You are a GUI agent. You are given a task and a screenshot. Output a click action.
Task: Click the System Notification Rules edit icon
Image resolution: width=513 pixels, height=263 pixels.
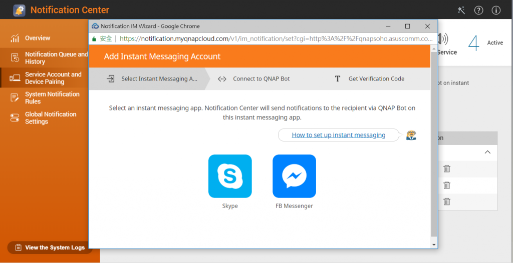[15, 97]
